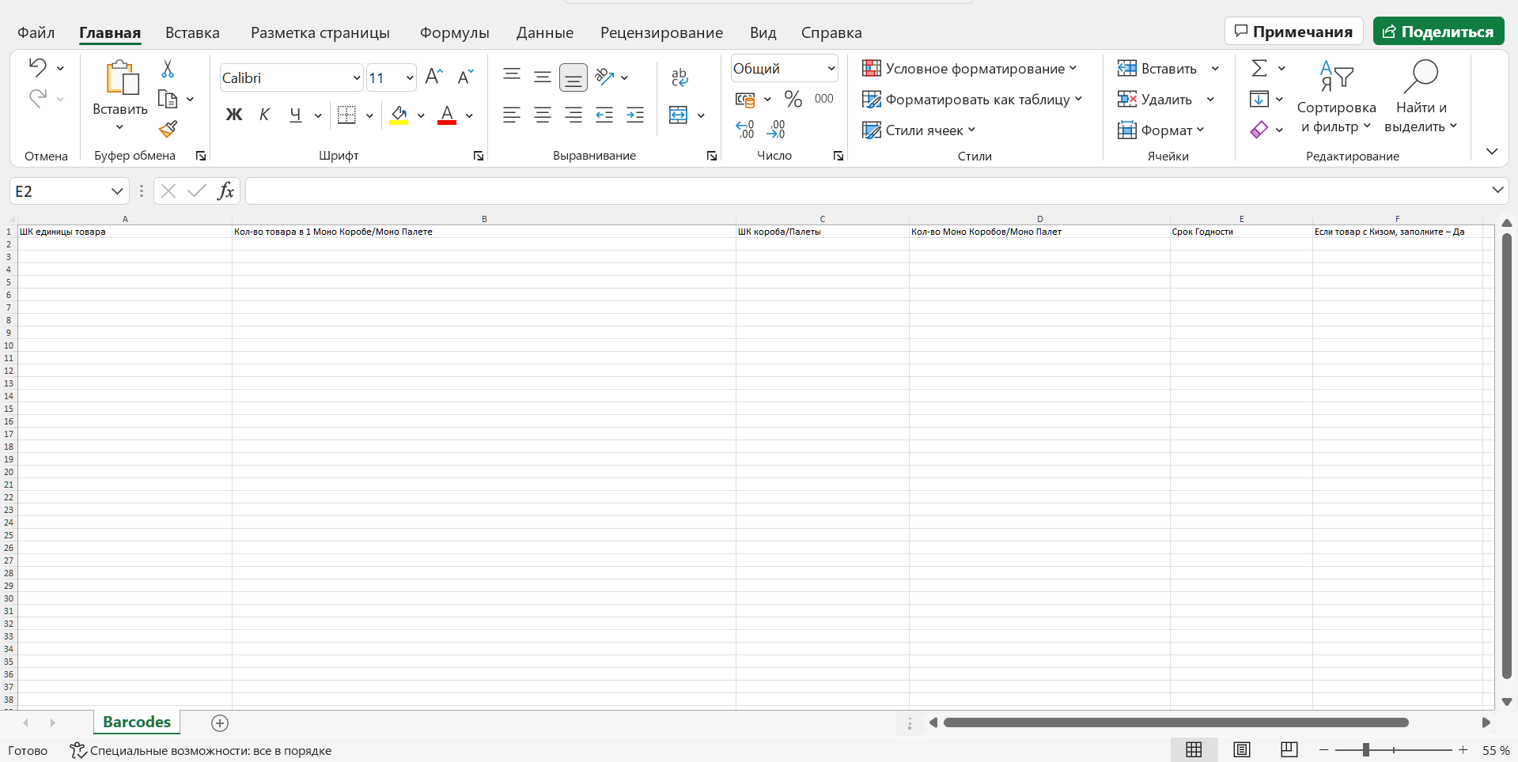The width and height of the screenshot is (1518, 762).
Task: Click the Wrap Text icon
Action: tap(679, 77)
